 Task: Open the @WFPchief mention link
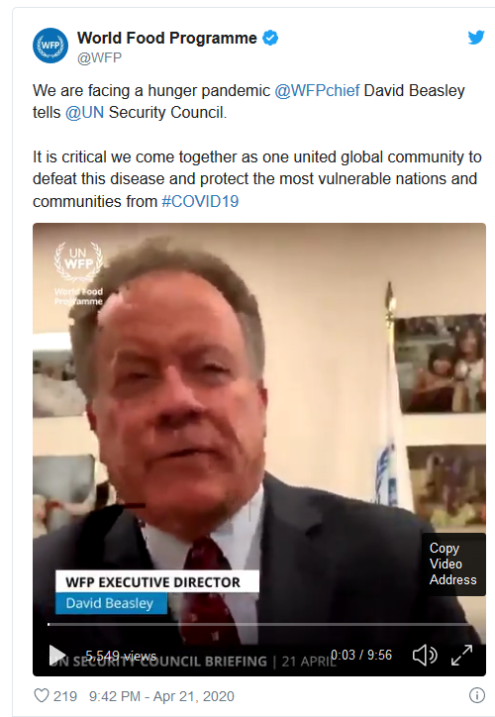(317, 90)
